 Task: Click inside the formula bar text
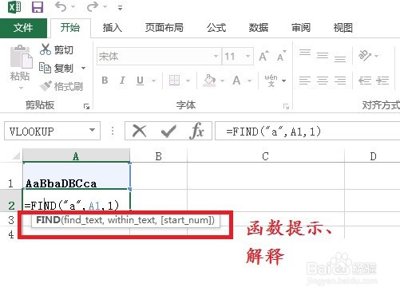tap(274, 132)
